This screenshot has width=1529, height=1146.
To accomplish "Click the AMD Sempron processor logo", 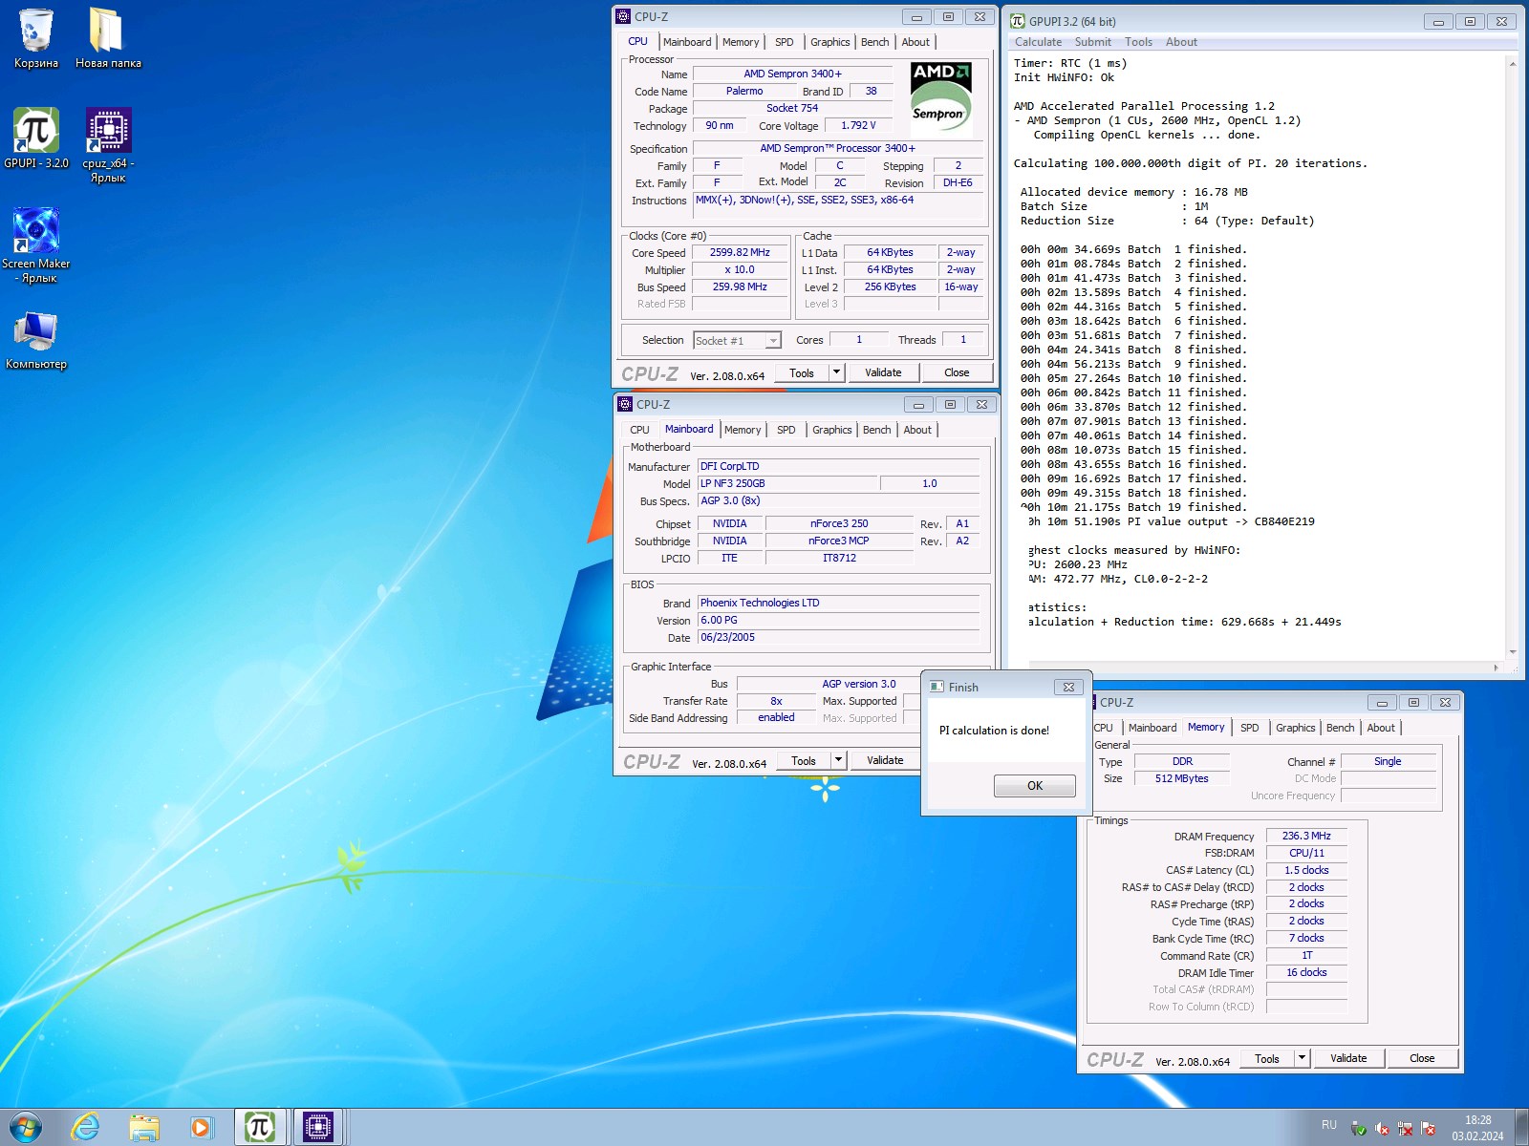I will [940, 97].
